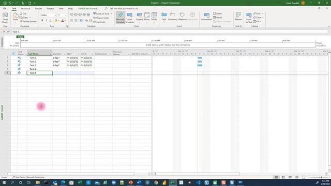Toggle Italic formatting
The height and width of the screenshot is (186, 331).
(x=46, y=21)
